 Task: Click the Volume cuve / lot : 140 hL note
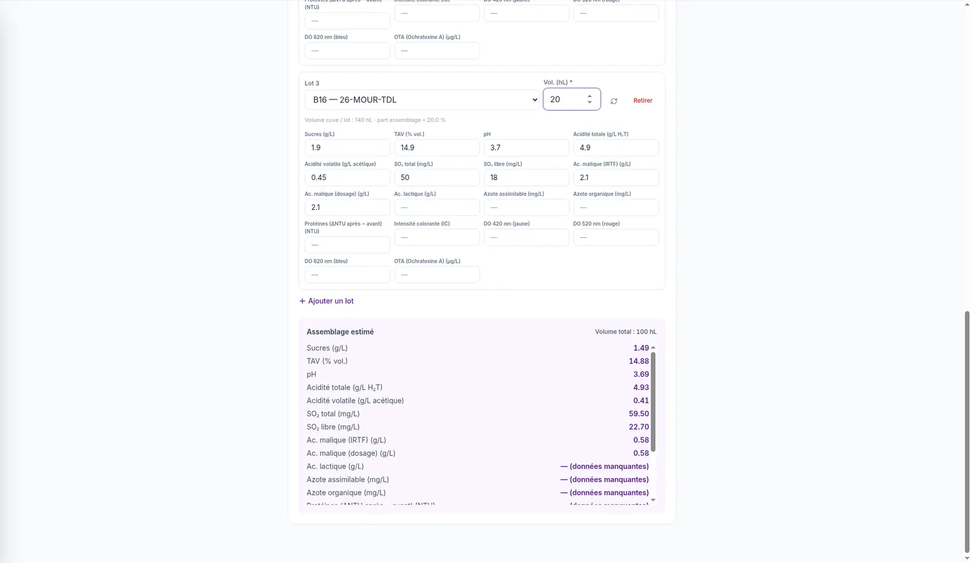click(375, 120)
